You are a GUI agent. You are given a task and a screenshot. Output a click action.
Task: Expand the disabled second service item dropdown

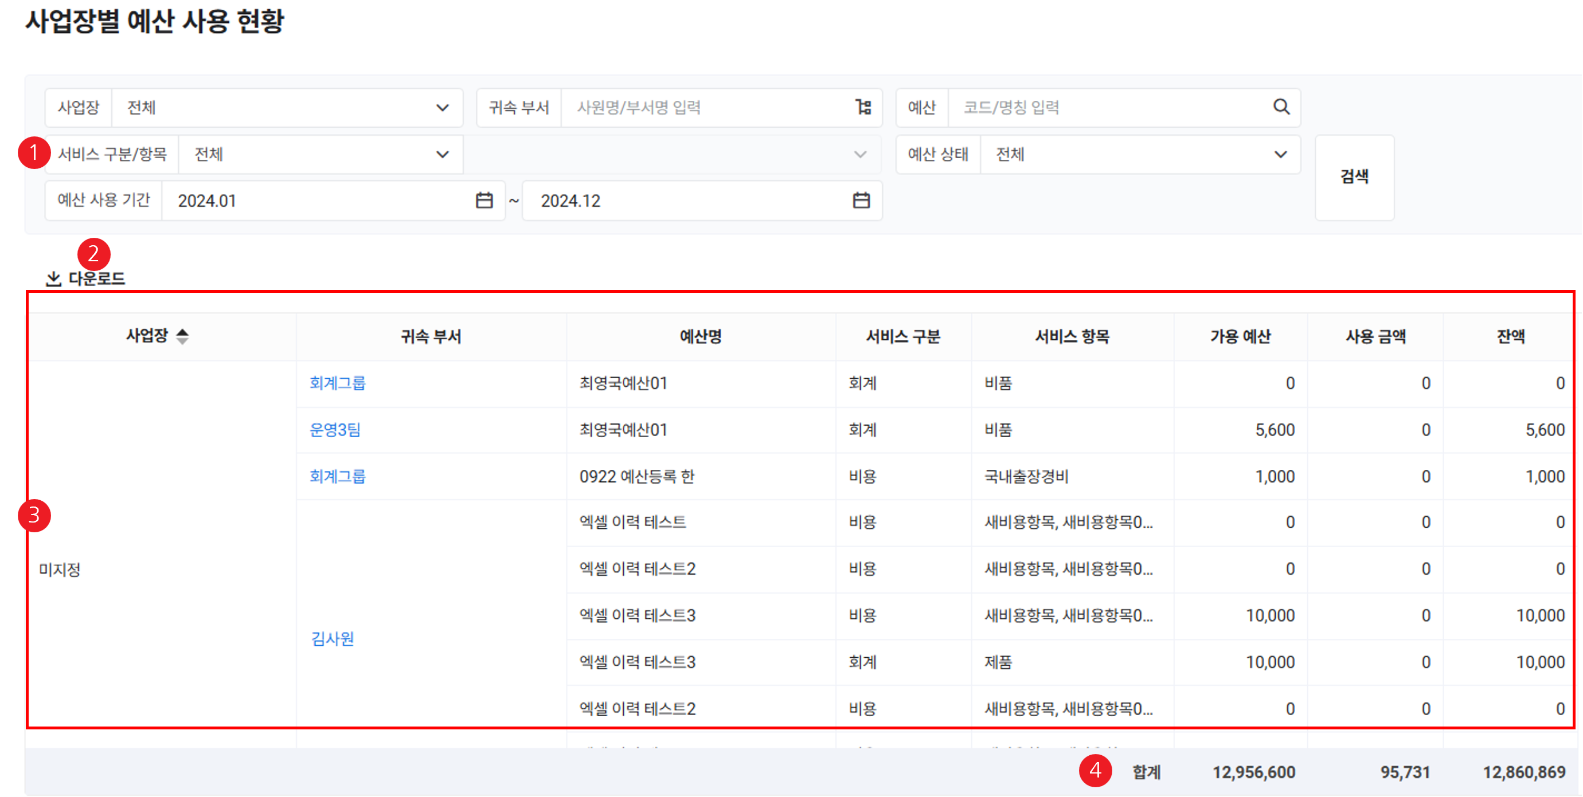coord(859,154)
